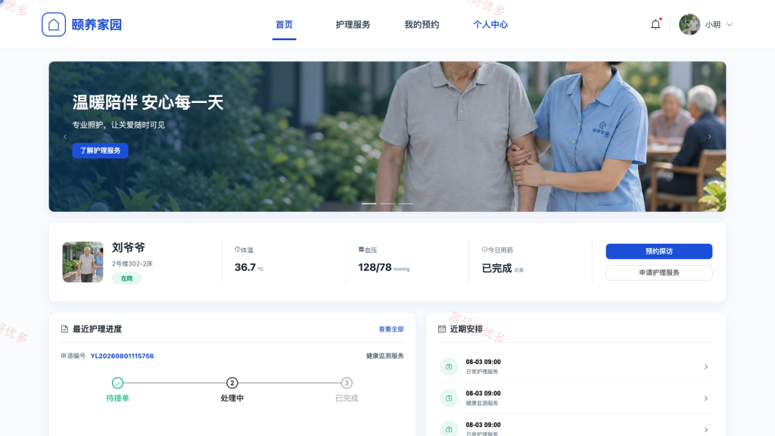
Task: Show next banner slide arrow
Action: coord(710,136)
